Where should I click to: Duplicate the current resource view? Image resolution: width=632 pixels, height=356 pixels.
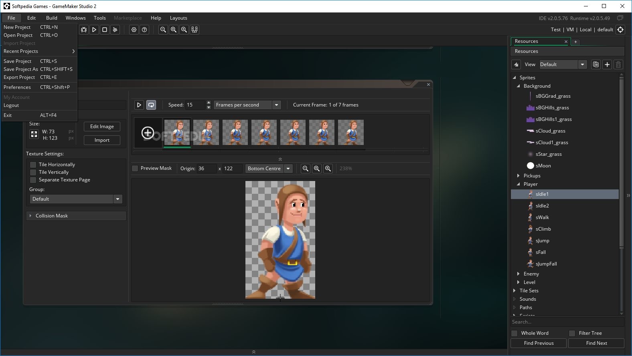pos(596,64)
